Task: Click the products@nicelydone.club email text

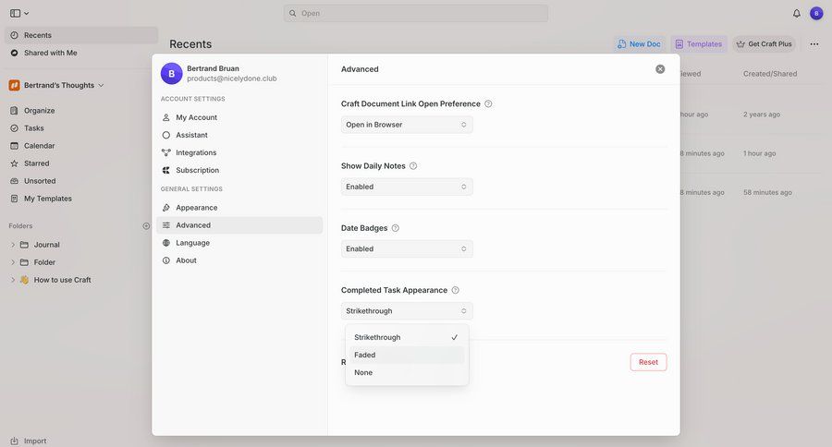Action: [x=232, y=79]
